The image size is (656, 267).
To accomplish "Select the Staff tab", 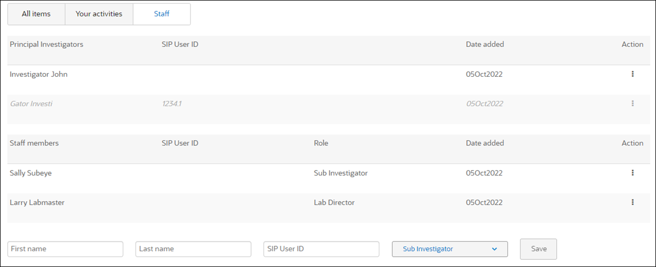I will 162,14.
